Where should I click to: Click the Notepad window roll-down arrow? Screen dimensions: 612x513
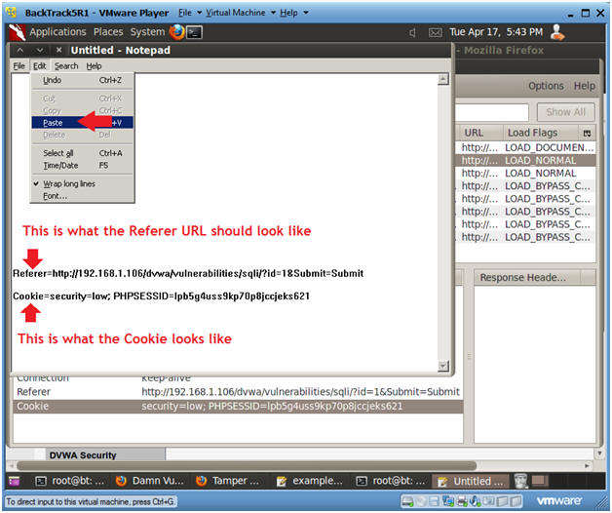click(x=39, y=50)
